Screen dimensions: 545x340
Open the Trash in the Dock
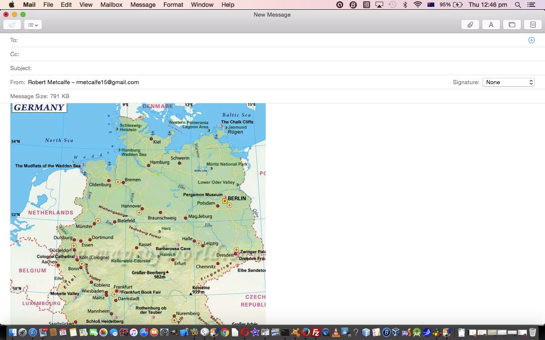(532, 332)
